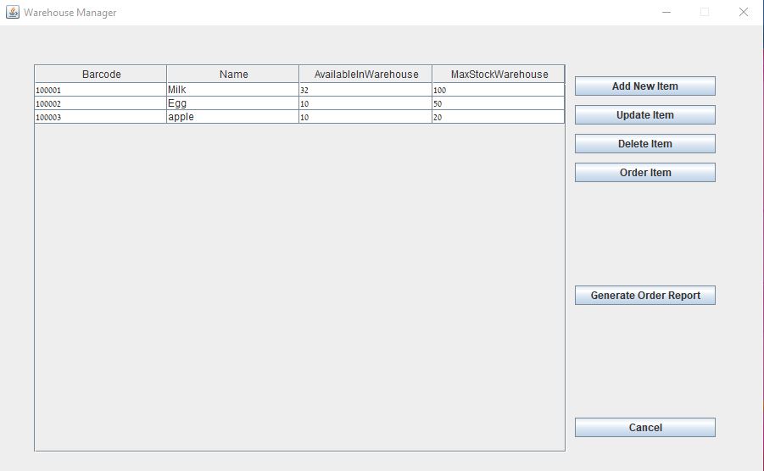Pick the Milk name cell
Screen dimensions: 764x471
tap(233, 90)
